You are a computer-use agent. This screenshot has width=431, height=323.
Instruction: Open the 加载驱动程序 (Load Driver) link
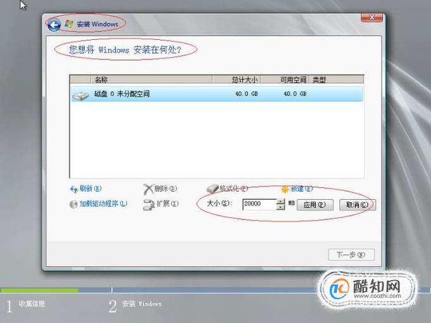104,204
